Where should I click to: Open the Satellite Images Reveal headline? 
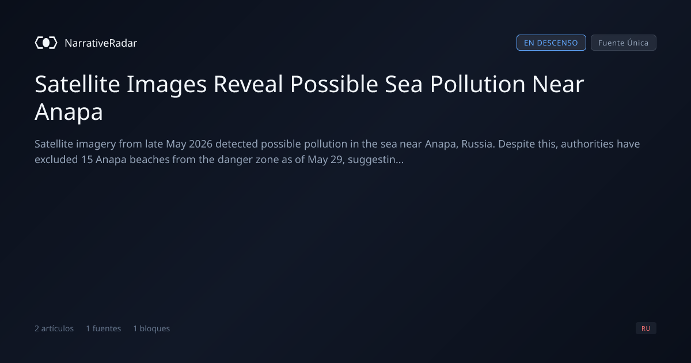pos(310,98)
